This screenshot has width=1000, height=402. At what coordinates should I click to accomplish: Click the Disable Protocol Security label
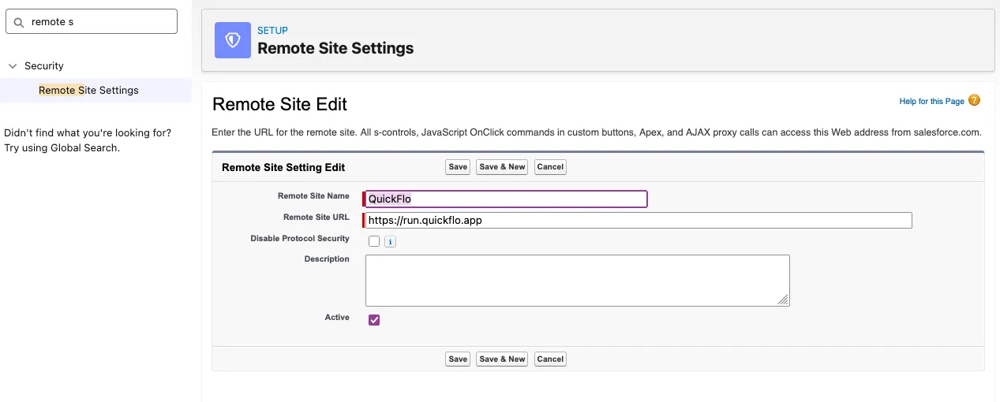300,239
